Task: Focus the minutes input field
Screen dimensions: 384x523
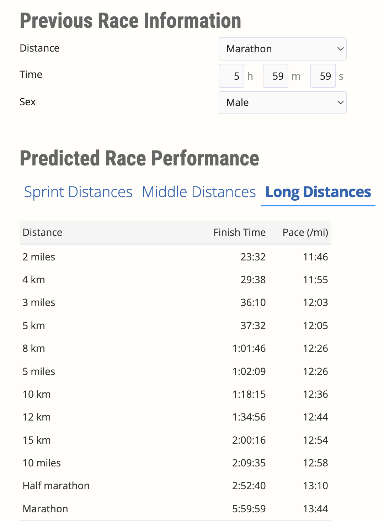Action: [276, 76]
